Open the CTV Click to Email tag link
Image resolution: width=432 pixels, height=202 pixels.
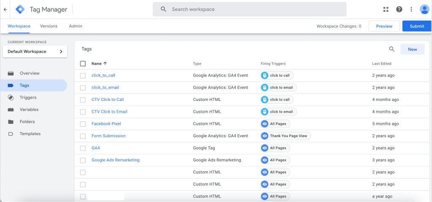[x=109, y=112]
